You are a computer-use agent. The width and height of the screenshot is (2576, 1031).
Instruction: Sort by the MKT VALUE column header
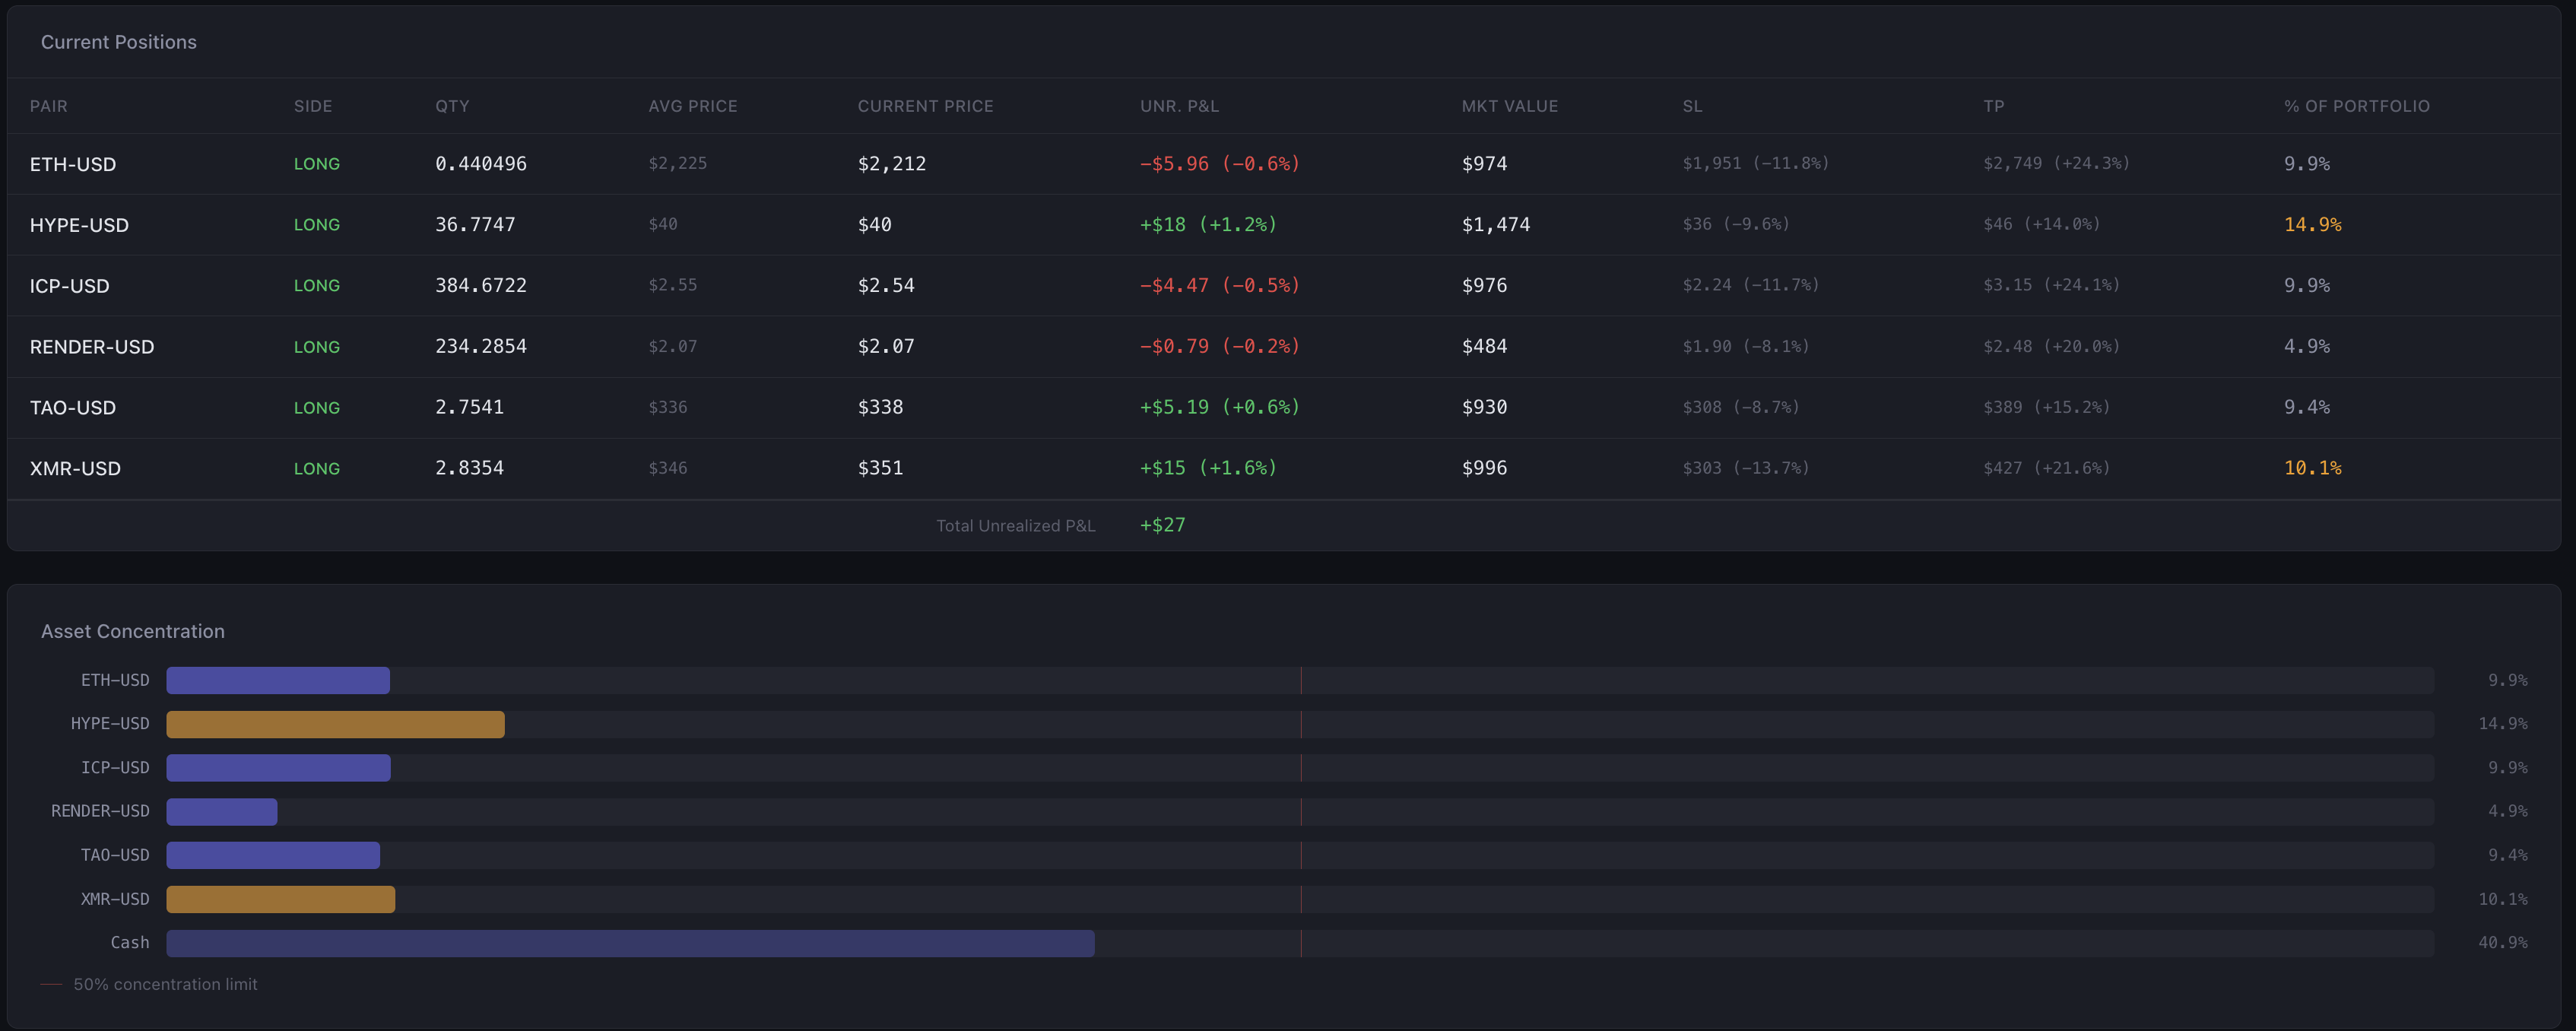[1509, 106]
